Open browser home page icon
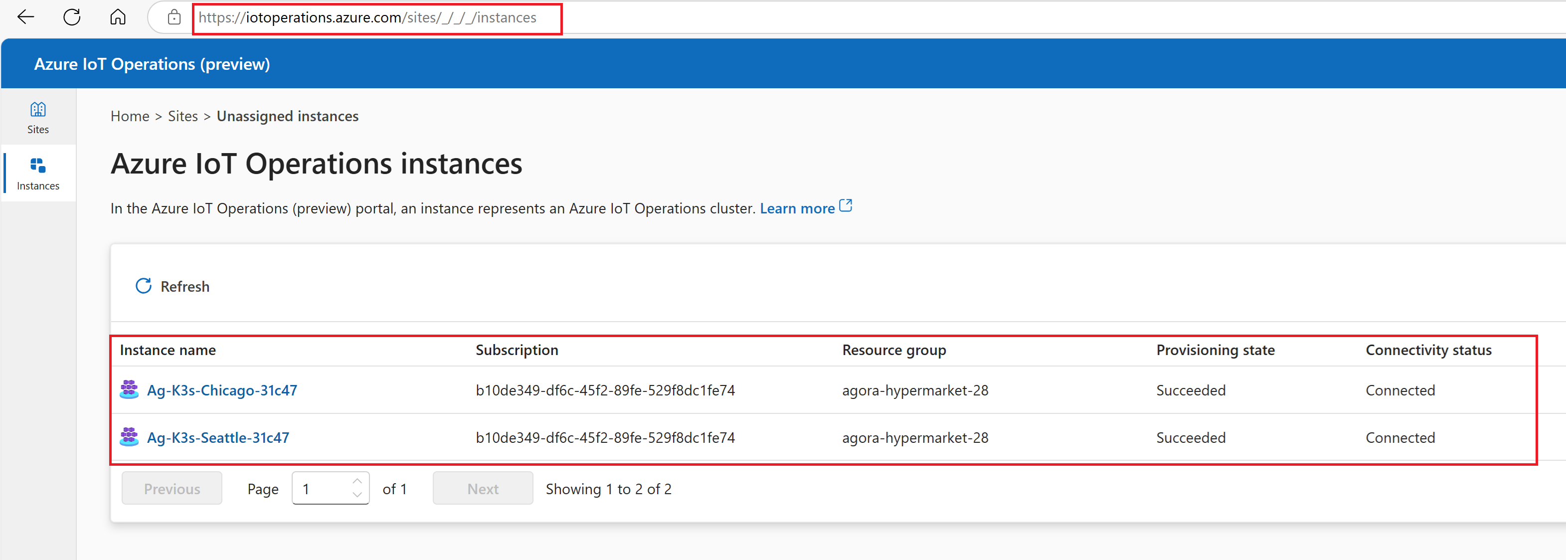 click(118, 17)
